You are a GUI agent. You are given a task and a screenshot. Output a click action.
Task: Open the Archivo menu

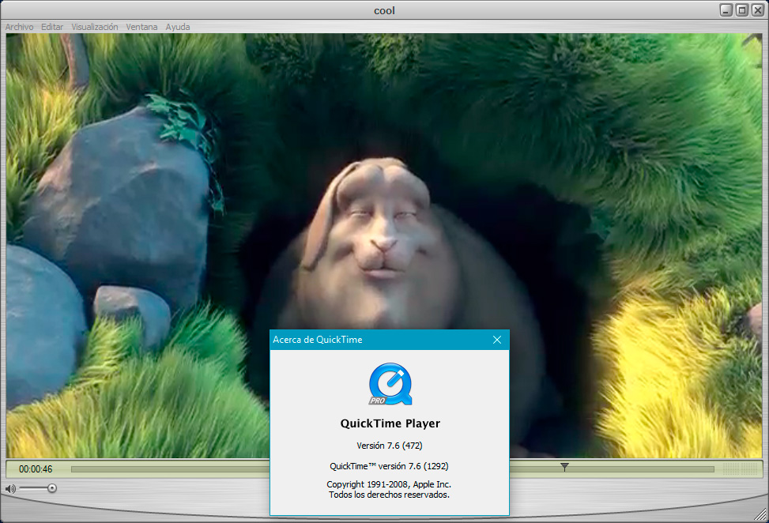pos(19,26)
